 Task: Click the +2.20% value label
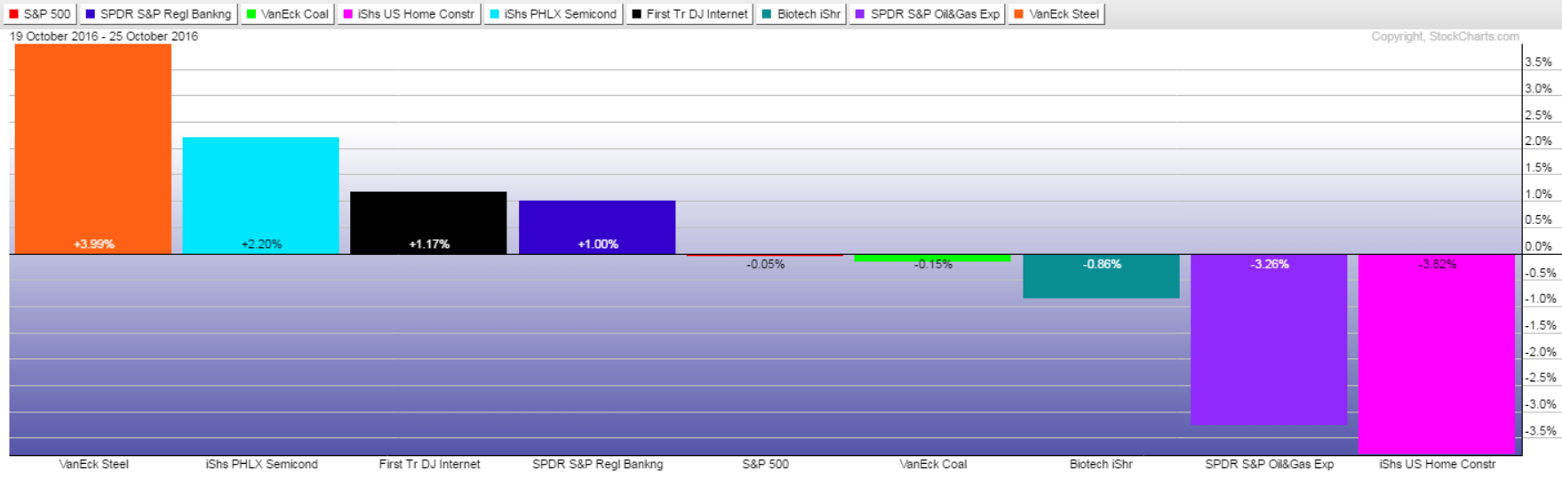tap(261, 244)
